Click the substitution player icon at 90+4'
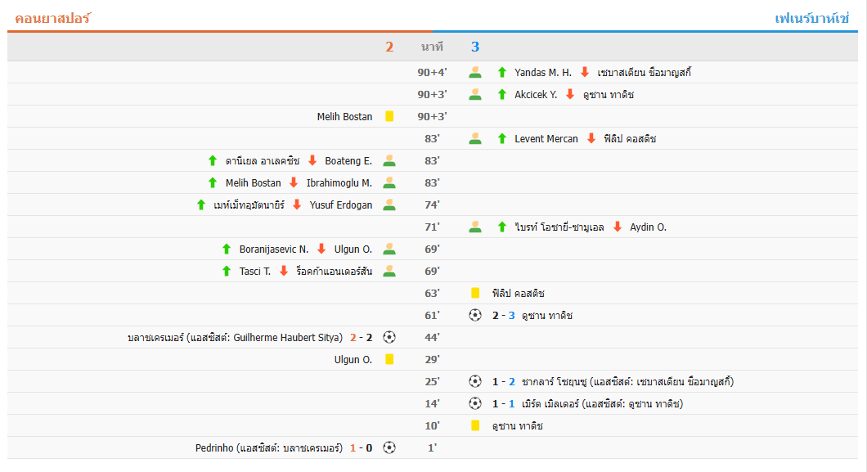This screenshot has width=867, height=472. [475, 72]
